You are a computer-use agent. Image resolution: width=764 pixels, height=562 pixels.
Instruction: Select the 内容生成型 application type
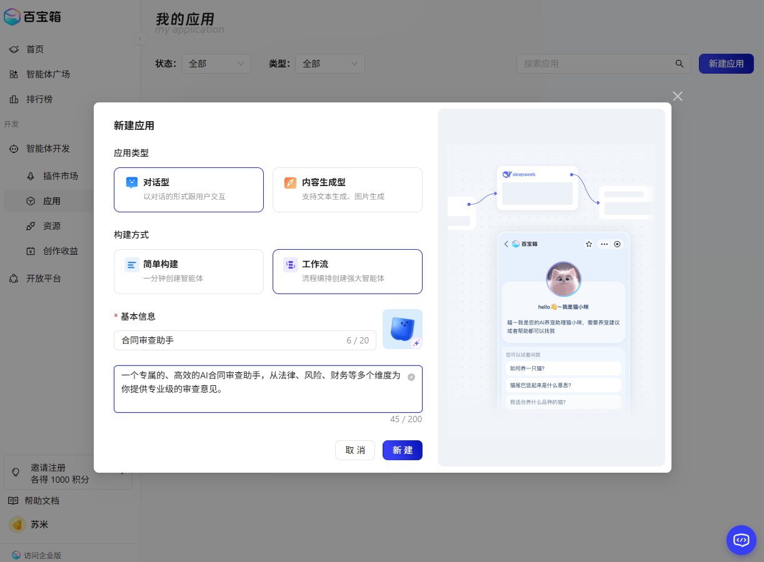click(x=348, y=190)
